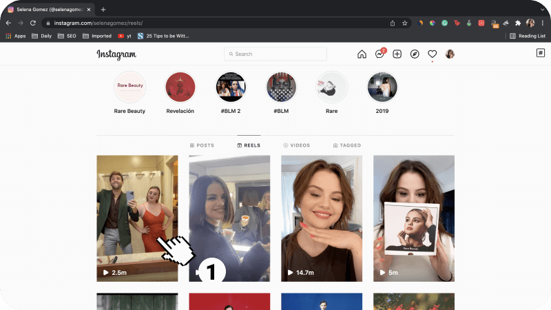The height and width of the screenshot is (310, 551).
Task: Go to Instagram home feed icon
Action: (362, 54)
